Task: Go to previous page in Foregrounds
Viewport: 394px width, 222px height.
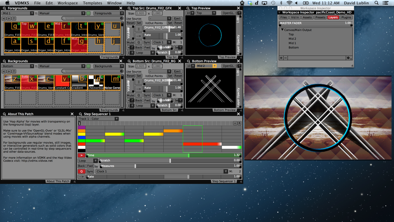Action: pyautogui.click(x=4, y=18)
